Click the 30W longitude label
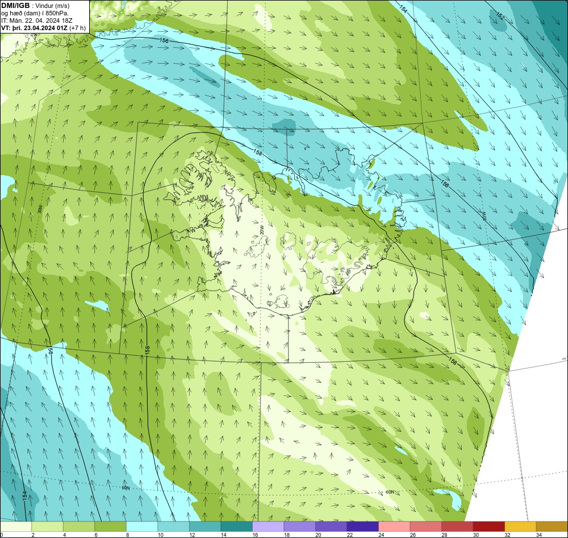The width and height of the screenshot is (568, 538). 40,209
